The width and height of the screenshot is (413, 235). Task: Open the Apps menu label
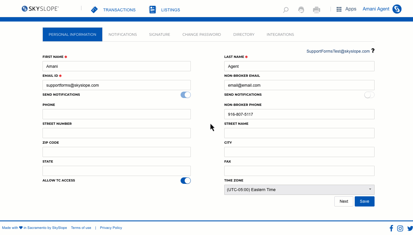point(351,9)
